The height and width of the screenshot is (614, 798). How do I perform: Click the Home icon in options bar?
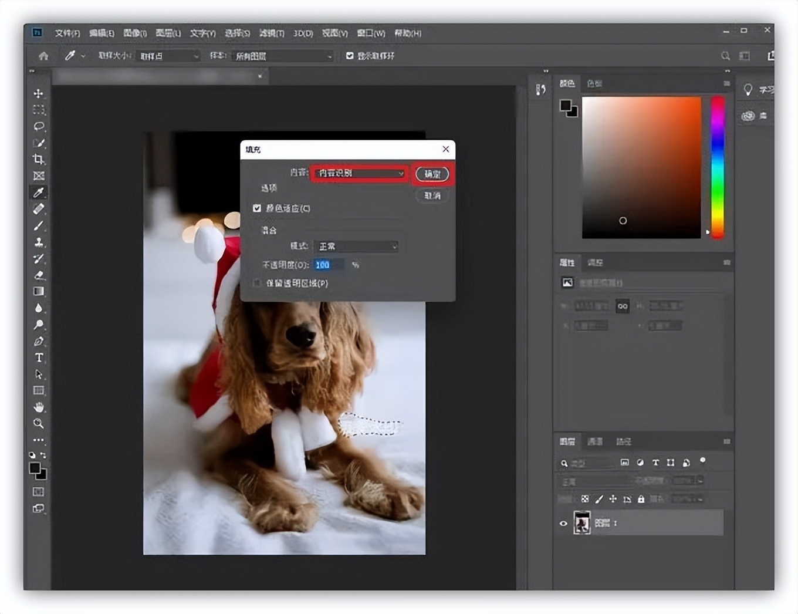pyautogui.click(x=43, y=56)
